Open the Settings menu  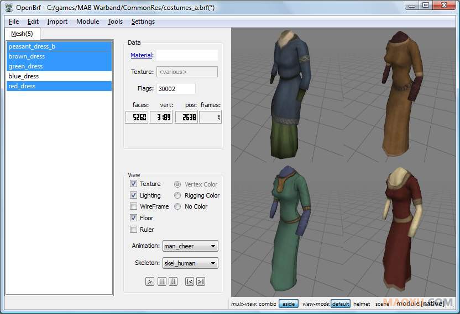(143, 22)
